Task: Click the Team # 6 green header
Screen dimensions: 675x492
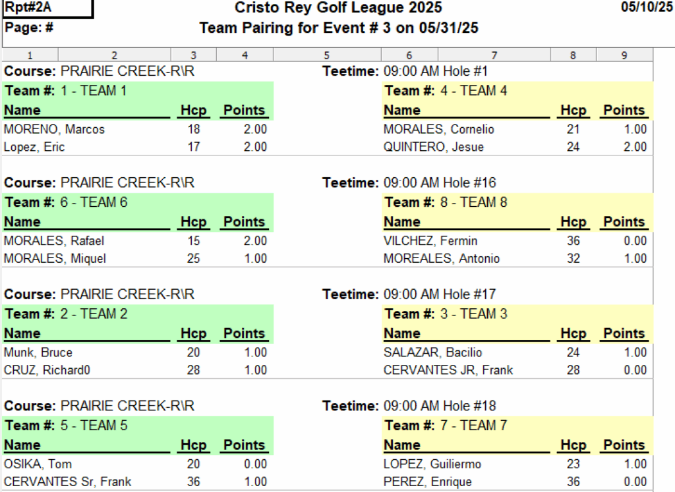Action: click(x=138, y=202)
